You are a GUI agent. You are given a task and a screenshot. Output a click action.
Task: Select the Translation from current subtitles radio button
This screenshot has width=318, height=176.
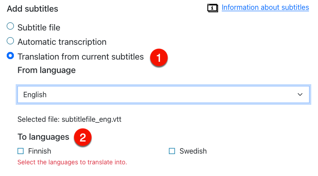[x=10, y=56]
